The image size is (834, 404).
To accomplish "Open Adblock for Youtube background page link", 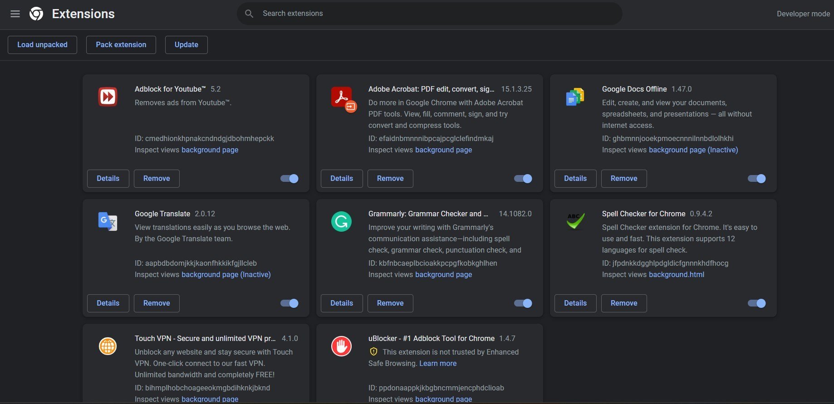I will [x=210, y=150].
